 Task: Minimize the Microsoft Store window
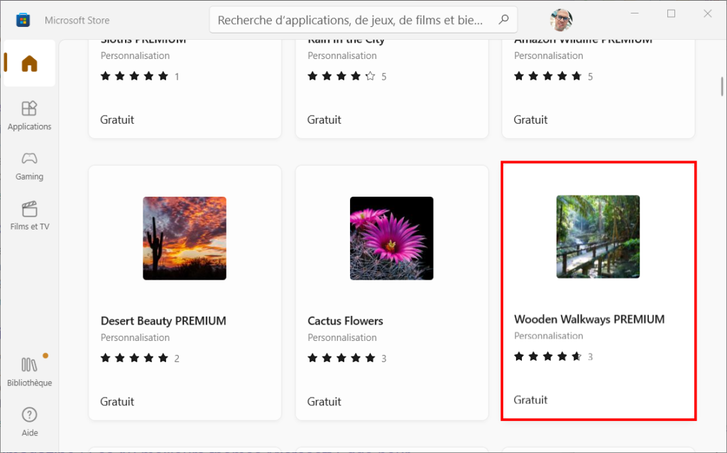click(635, 13)
